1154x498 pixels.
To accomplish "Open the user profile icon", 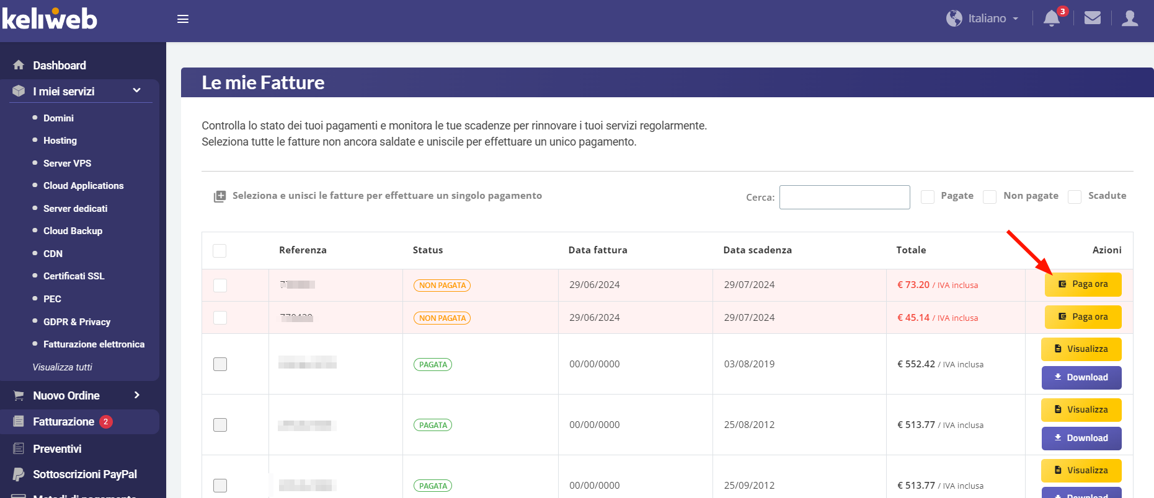I will pyautogui.click(x=1130, y=19).
